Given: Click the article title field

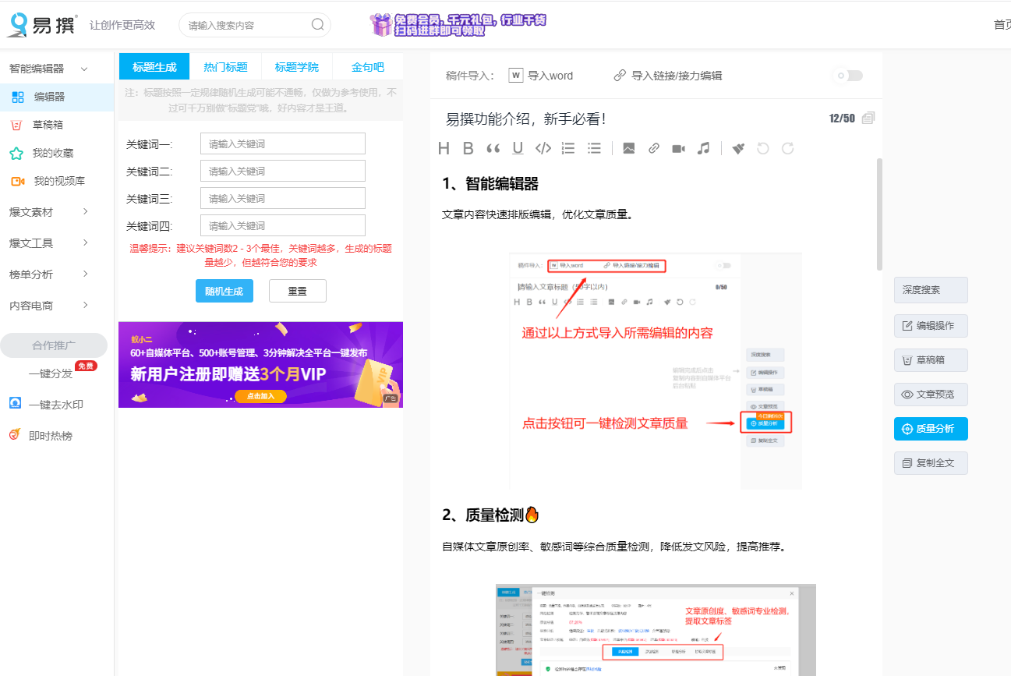Looking at the screenshot, I should 631,119.
